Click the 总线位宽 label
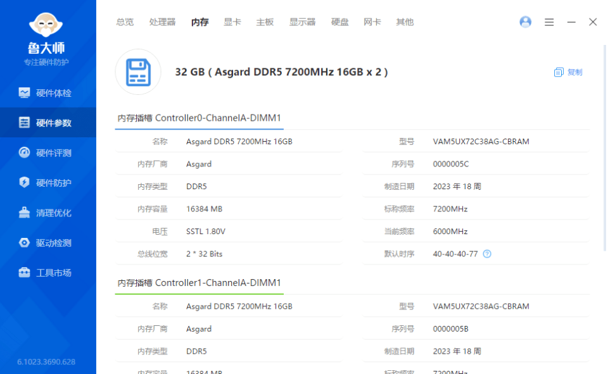 pos(153,254)
